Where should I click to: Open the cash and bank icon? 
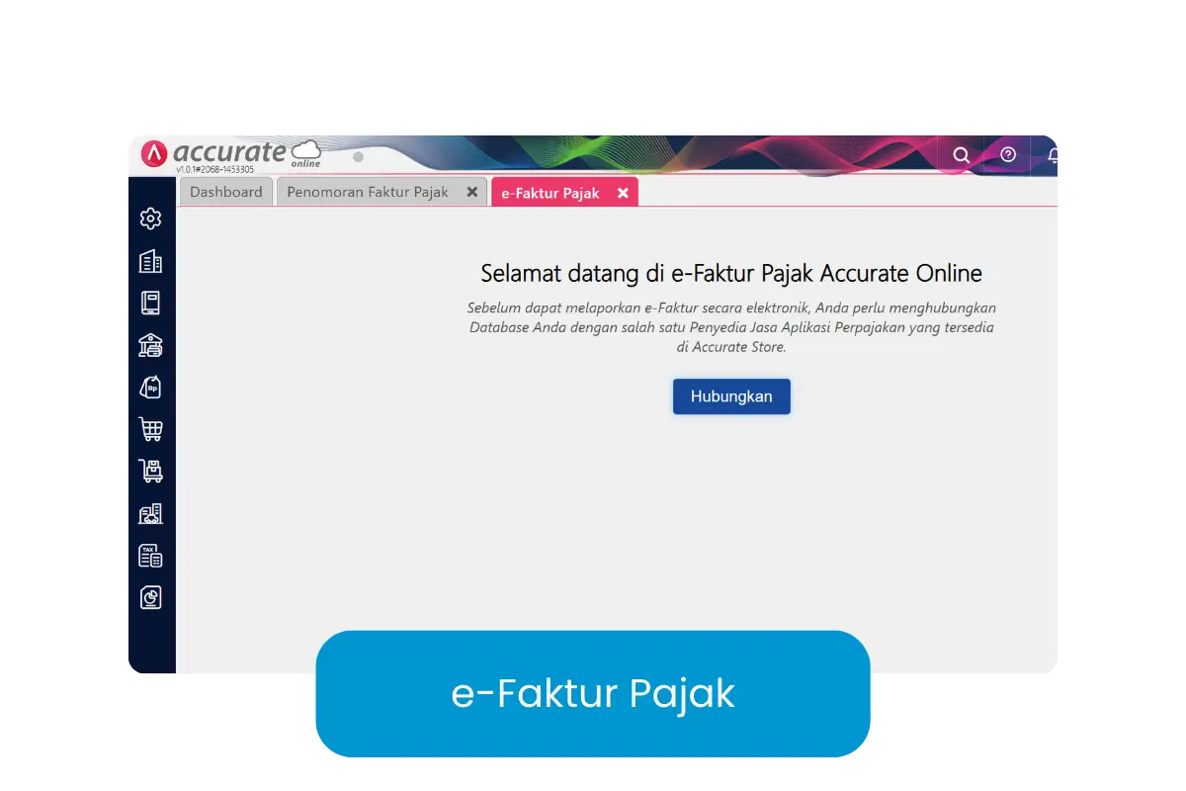[x=150, y=345]
